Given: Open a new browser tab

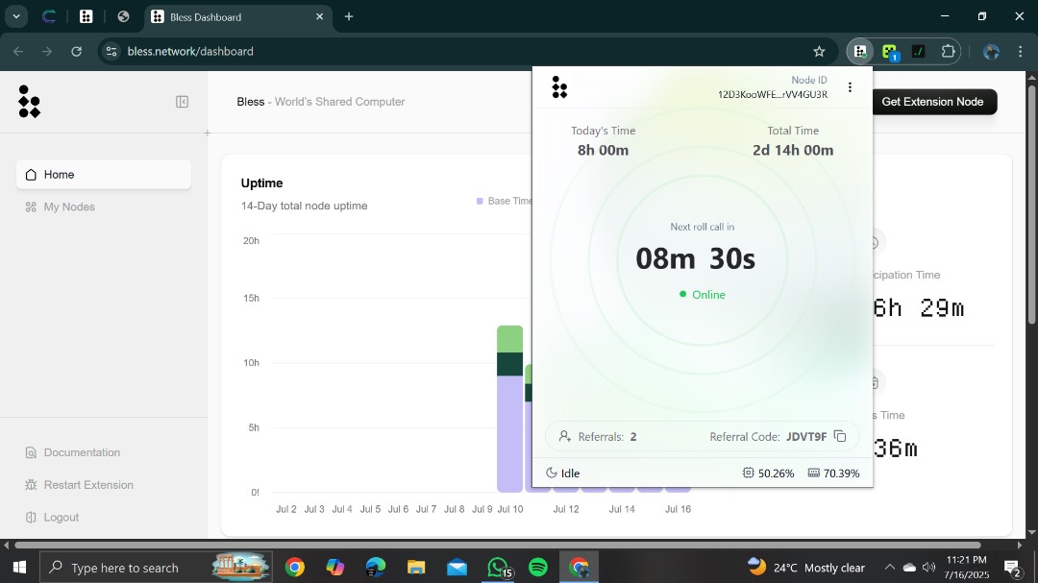Looking at the screenshot, I should coord(349,16).
